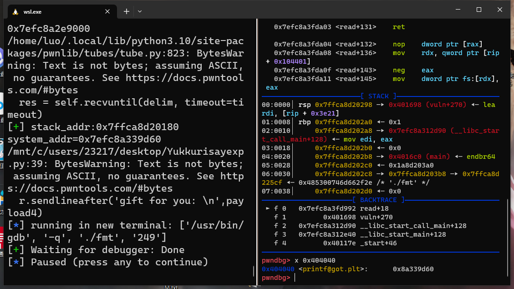
Task: Click the 0x1a8d203a0 stack value
Action: click(x=411, y=165)
